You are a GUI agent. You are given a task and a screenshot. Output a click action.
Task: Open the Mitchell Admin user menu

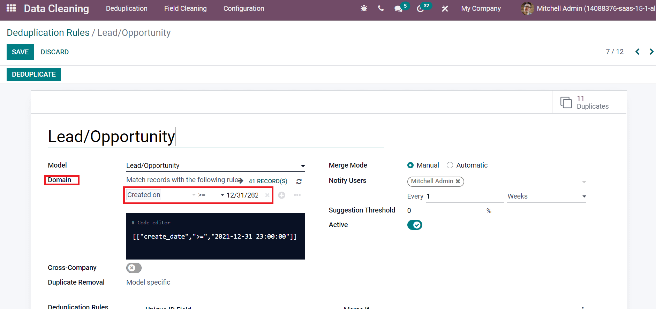click(588, 8)
